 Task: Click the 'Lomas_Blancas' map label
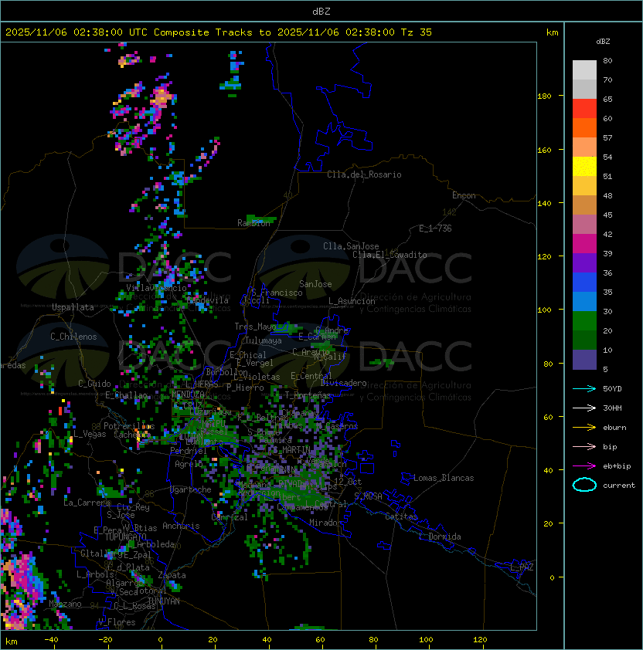point(444,478)
